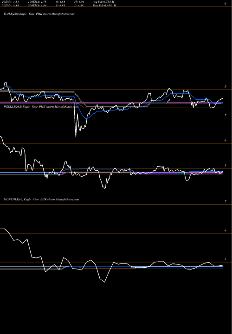The width and height of the screenshot is (232, 334).
Task: Click the WEEKLY(282) Eagle View chart title
Action: (40, 107)
